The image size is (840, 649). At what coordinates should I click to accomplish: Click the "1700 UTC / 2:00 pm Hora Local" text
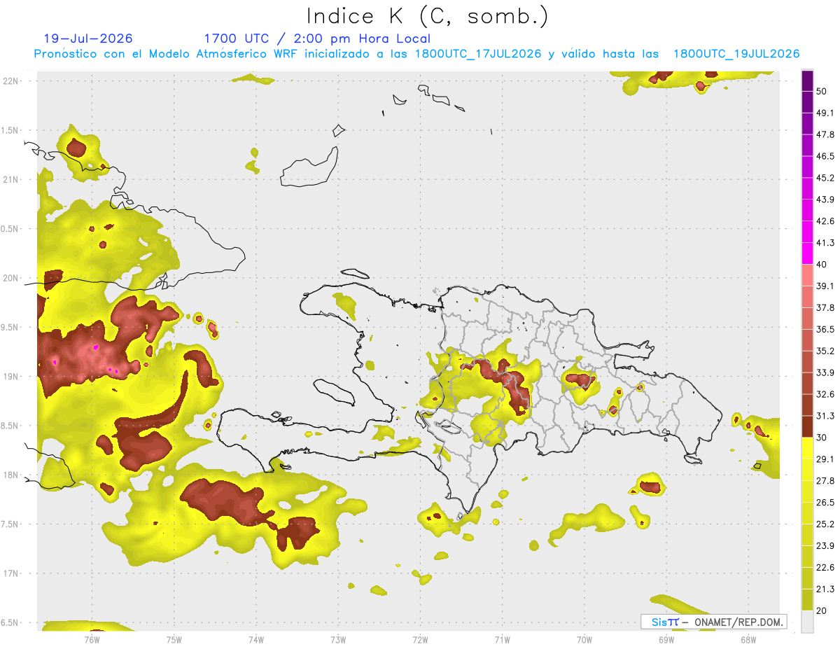[x=317, y=39]
